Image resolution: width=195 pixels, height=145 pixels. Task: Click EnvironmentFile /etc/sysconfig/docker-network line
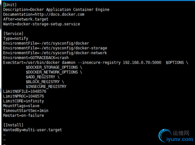coord(55,53)
